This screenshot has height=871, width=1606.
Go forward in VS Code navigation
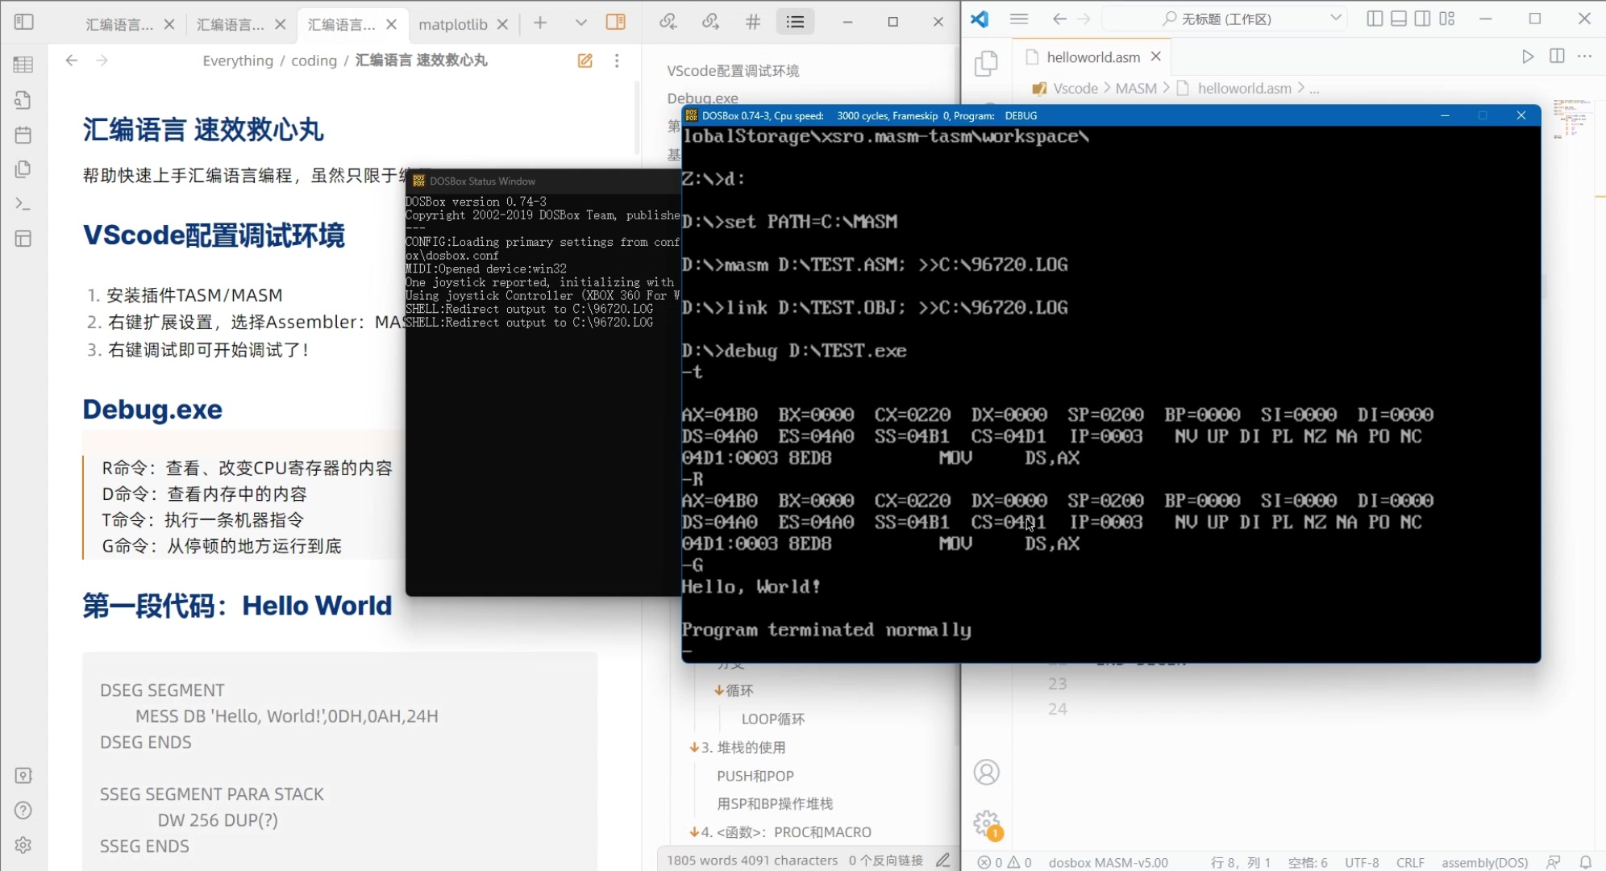coord(1084,19)
